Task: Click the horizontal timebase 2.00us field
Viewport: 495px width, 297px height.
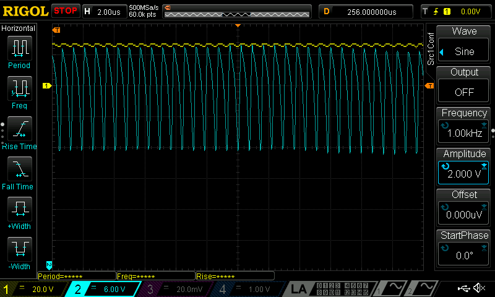Action: pos(105,12)
